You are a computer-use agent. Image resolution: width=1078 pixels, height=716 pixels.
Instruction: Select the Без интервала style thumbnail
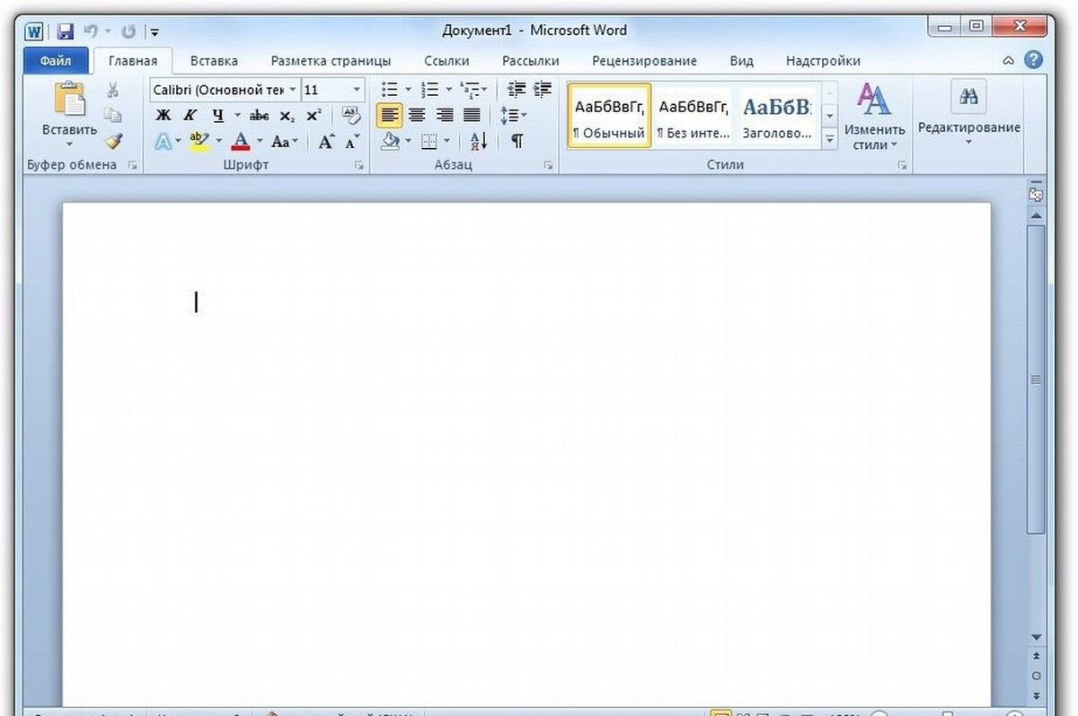pos(693,116)
